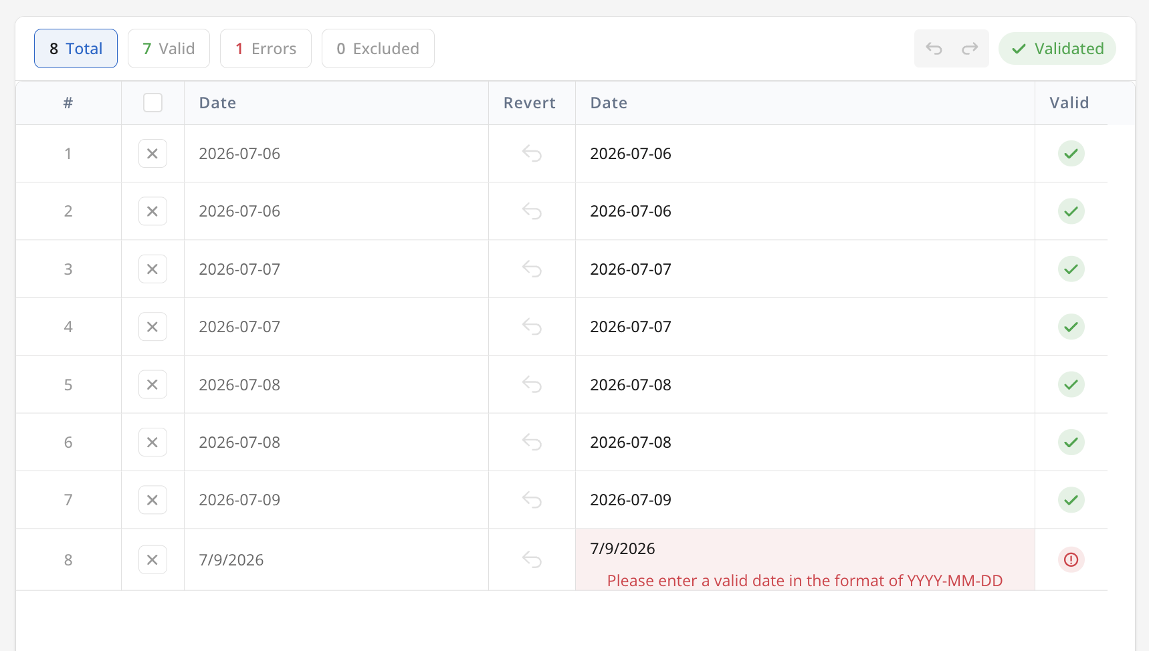Edit the 2026-07-09 editable date cell
The image size is (1149, 651).
[805, 500]
